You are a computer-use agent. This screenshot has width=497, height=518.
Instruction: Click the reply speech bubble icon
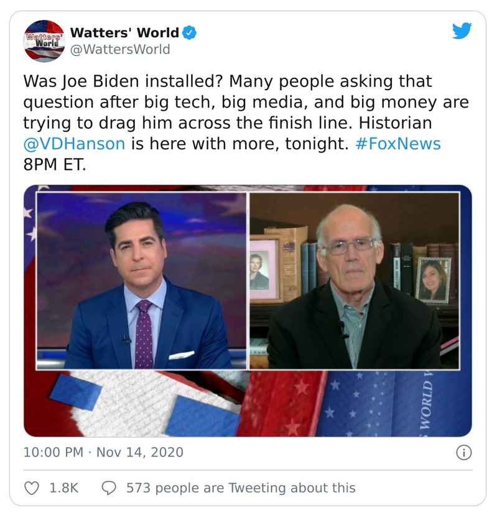click(109, 488)
